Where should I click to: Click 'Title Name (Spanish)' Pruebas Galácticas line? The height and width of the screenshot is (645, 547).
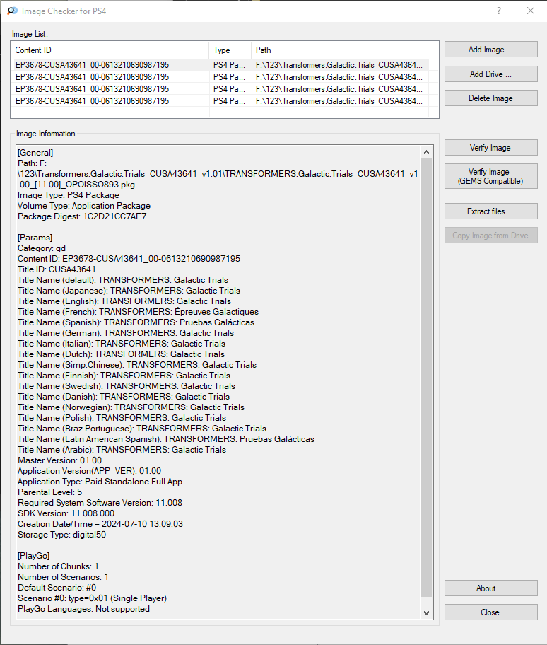click(136, 322)
